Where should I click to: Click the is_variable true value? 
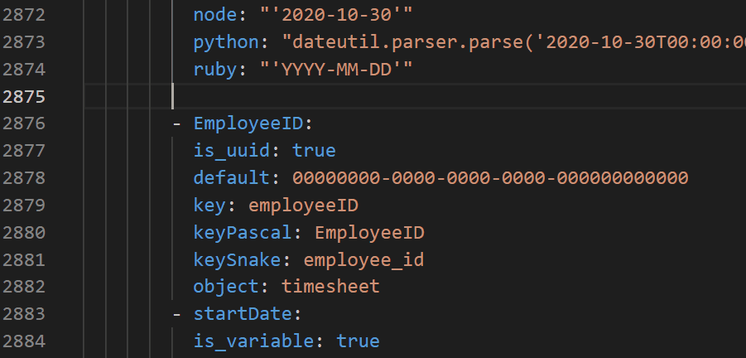point(358,341)
